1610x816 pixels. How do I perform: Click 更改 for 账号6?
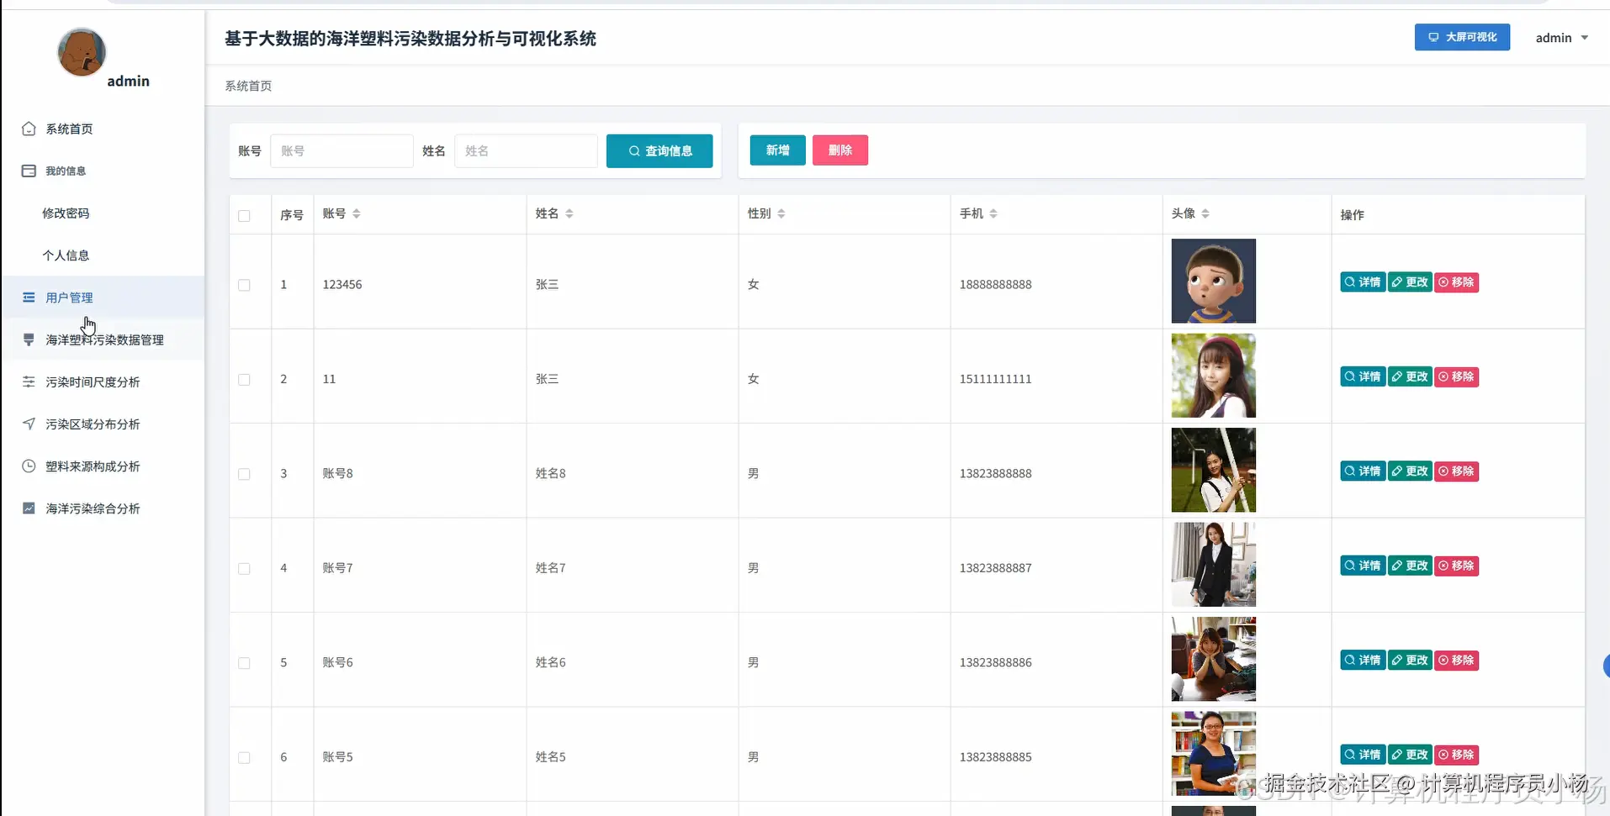tap(1410, 661)
